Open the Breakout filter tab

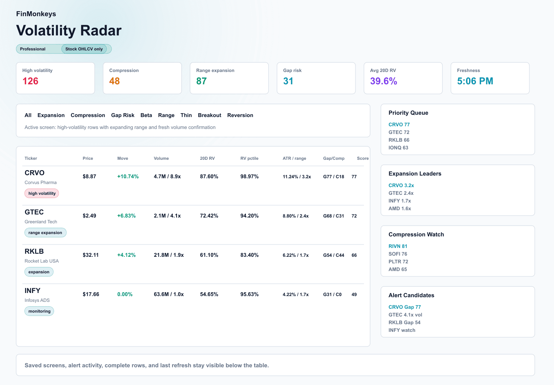click(210, 115)
